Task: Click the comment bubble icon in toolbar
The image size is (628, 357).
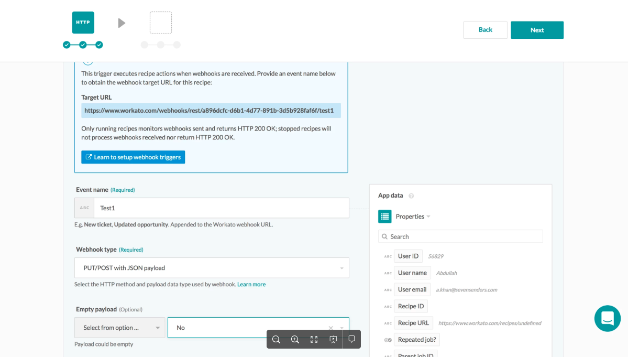Action: [x=351, y=339]
